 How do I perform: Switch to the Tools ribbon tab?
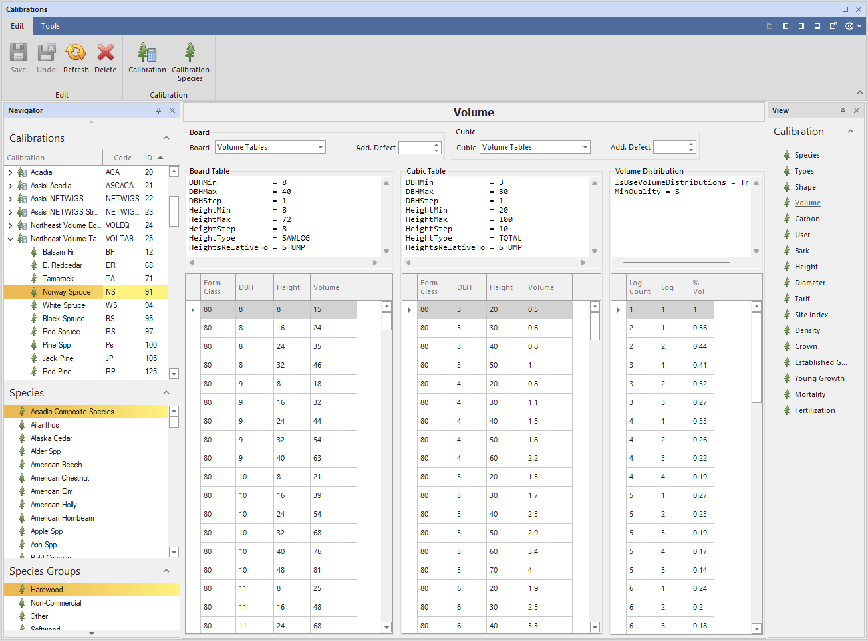tap(51, 26)
